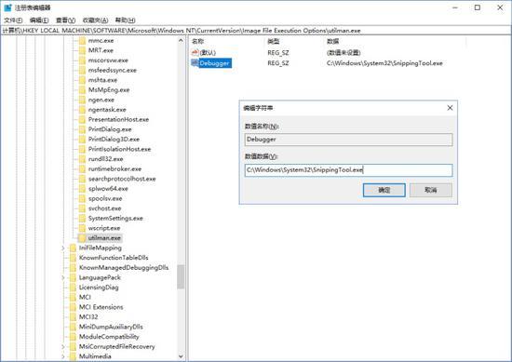Click the 取消 button in dialog

click(431, 190)
